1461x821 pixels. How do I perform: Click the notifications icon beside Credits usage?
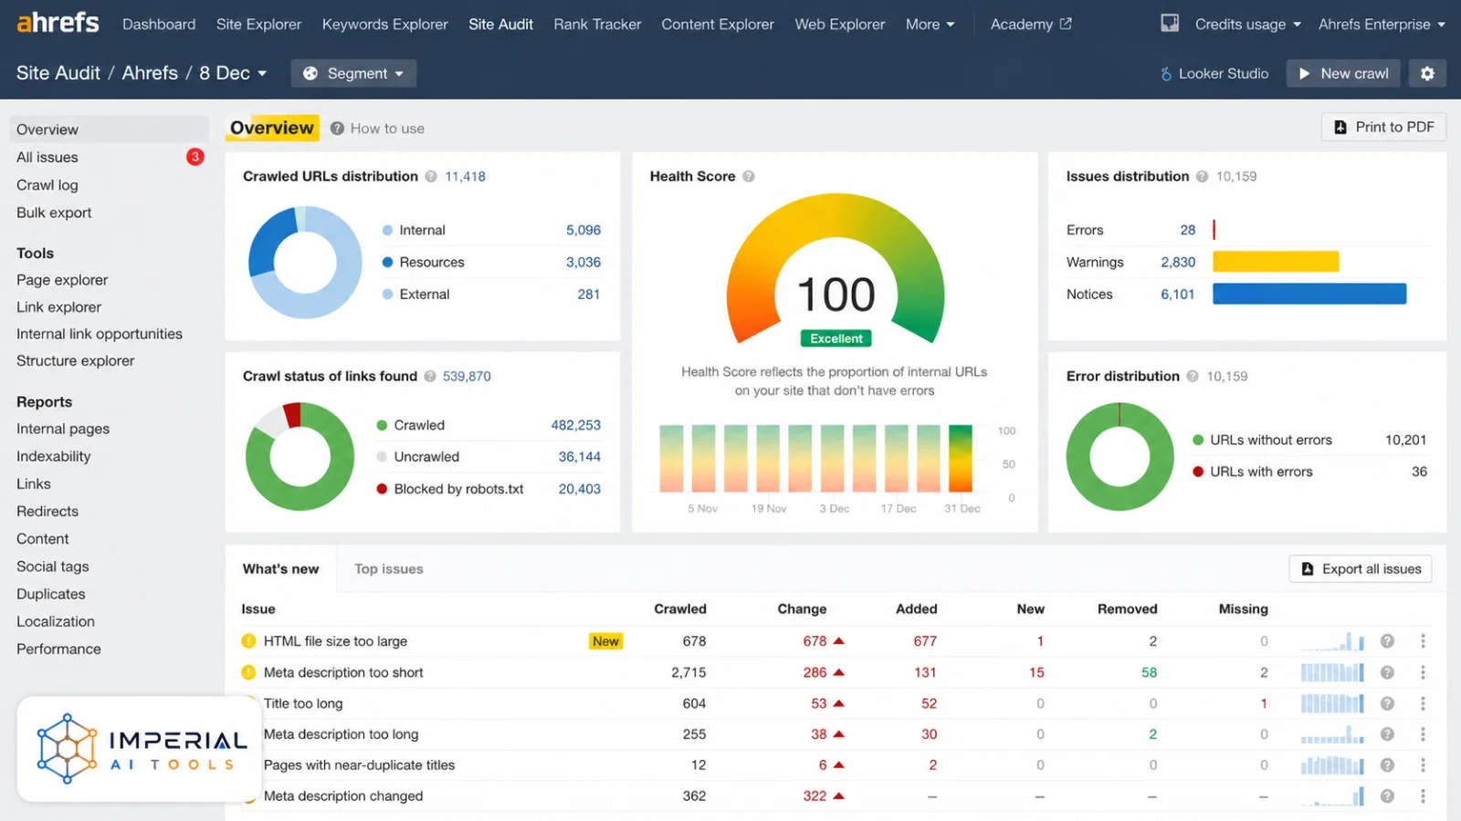click(x=1170, y=24)
